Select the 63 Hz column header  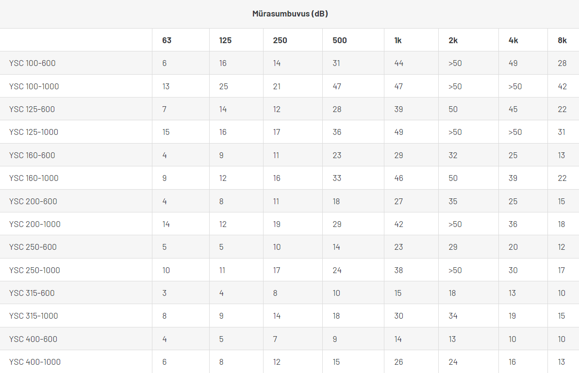[166, 40]
